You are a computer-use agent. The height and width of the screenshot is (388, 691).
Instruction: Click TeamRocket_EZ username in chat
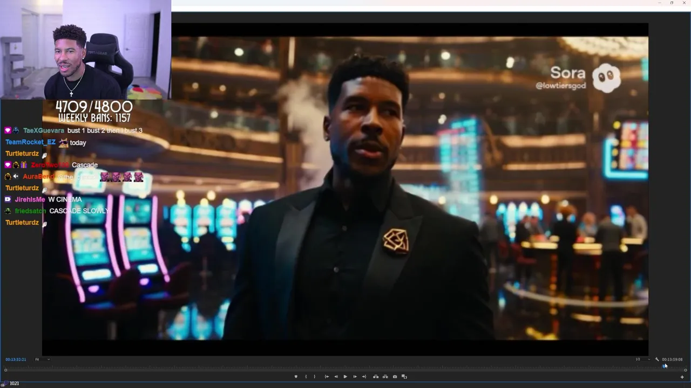coord(30,142)
